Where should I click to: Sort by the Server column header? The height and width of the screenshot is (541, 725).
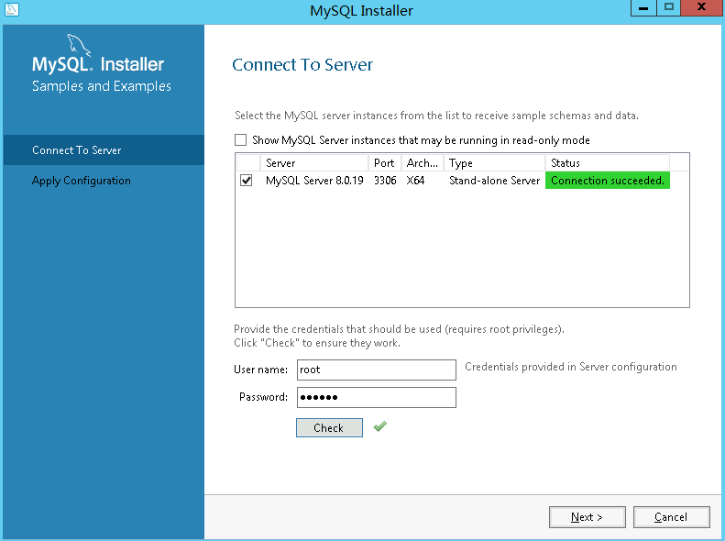point(314,163)
